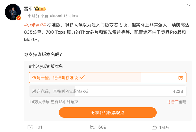Click the orange verified V badge
Viewport: 196px width, 132px height.
(x=19, y=18)
